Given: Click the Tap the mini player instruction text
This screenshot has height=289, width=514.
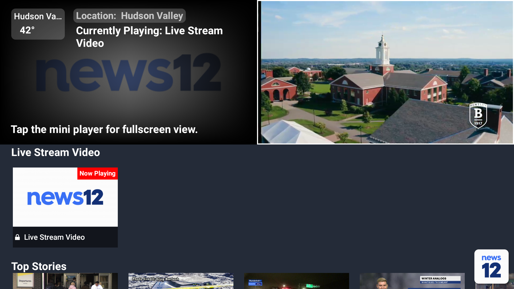Looking at the screenshot, I should pyautogui.click(x=104, y=129).
